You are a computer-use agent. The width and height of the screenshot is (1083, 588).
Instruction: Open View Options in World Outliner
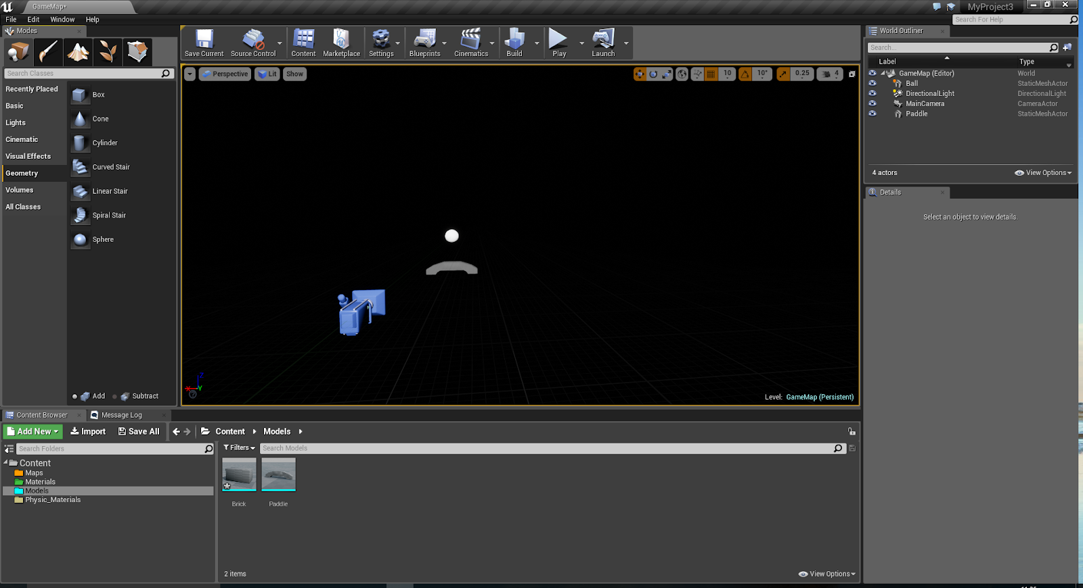tap(1043, 173)
